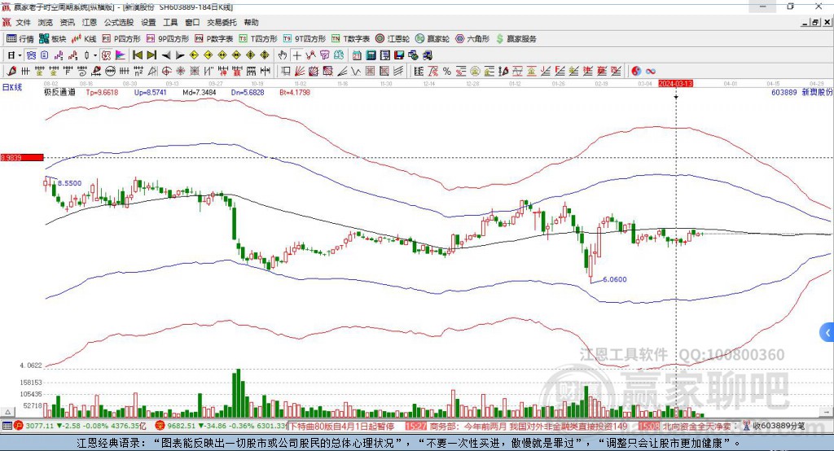Click the floppy disk save icon
The width and height of the screenshot is (834, 451).
(x=399, y=55)
